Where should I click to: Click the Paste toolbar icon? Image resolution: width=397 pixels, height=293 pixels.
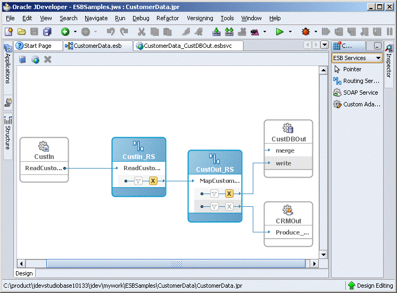167,31
